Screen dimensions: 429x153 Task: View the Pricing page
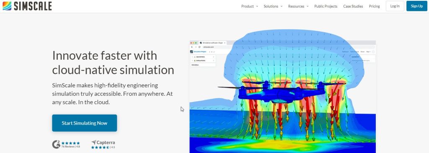click(x=374, y=6)
